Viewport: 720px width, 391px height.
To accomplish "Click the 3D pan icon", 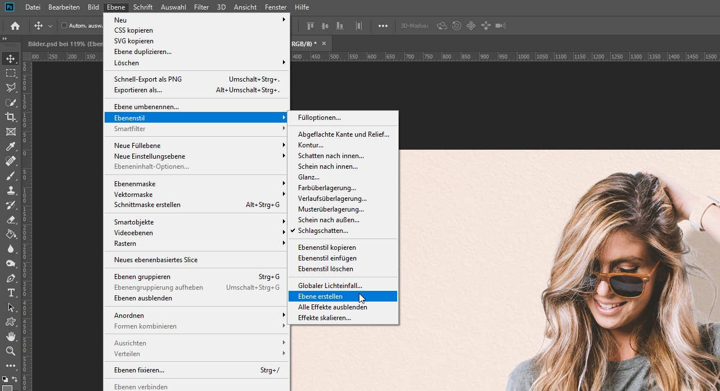I will point(471,26).
